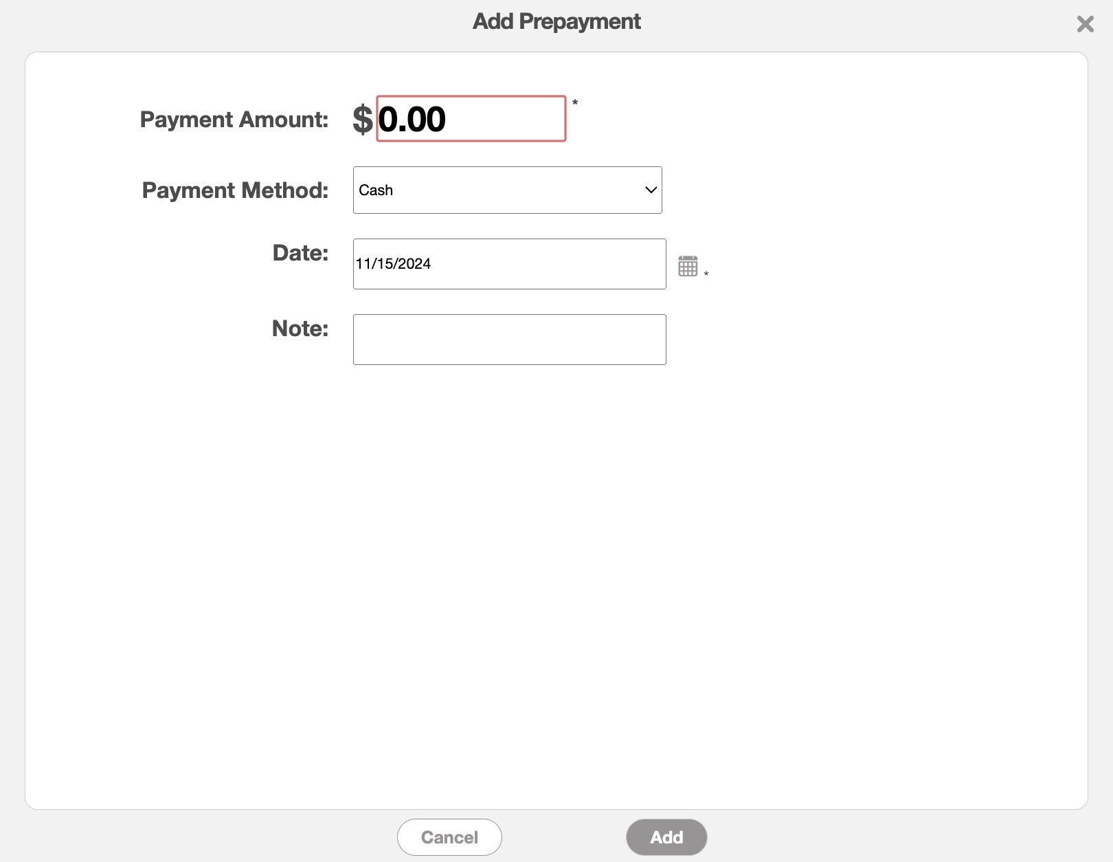Open the Payment Method dropdown
1113x862 pixels.
(507, 190)
